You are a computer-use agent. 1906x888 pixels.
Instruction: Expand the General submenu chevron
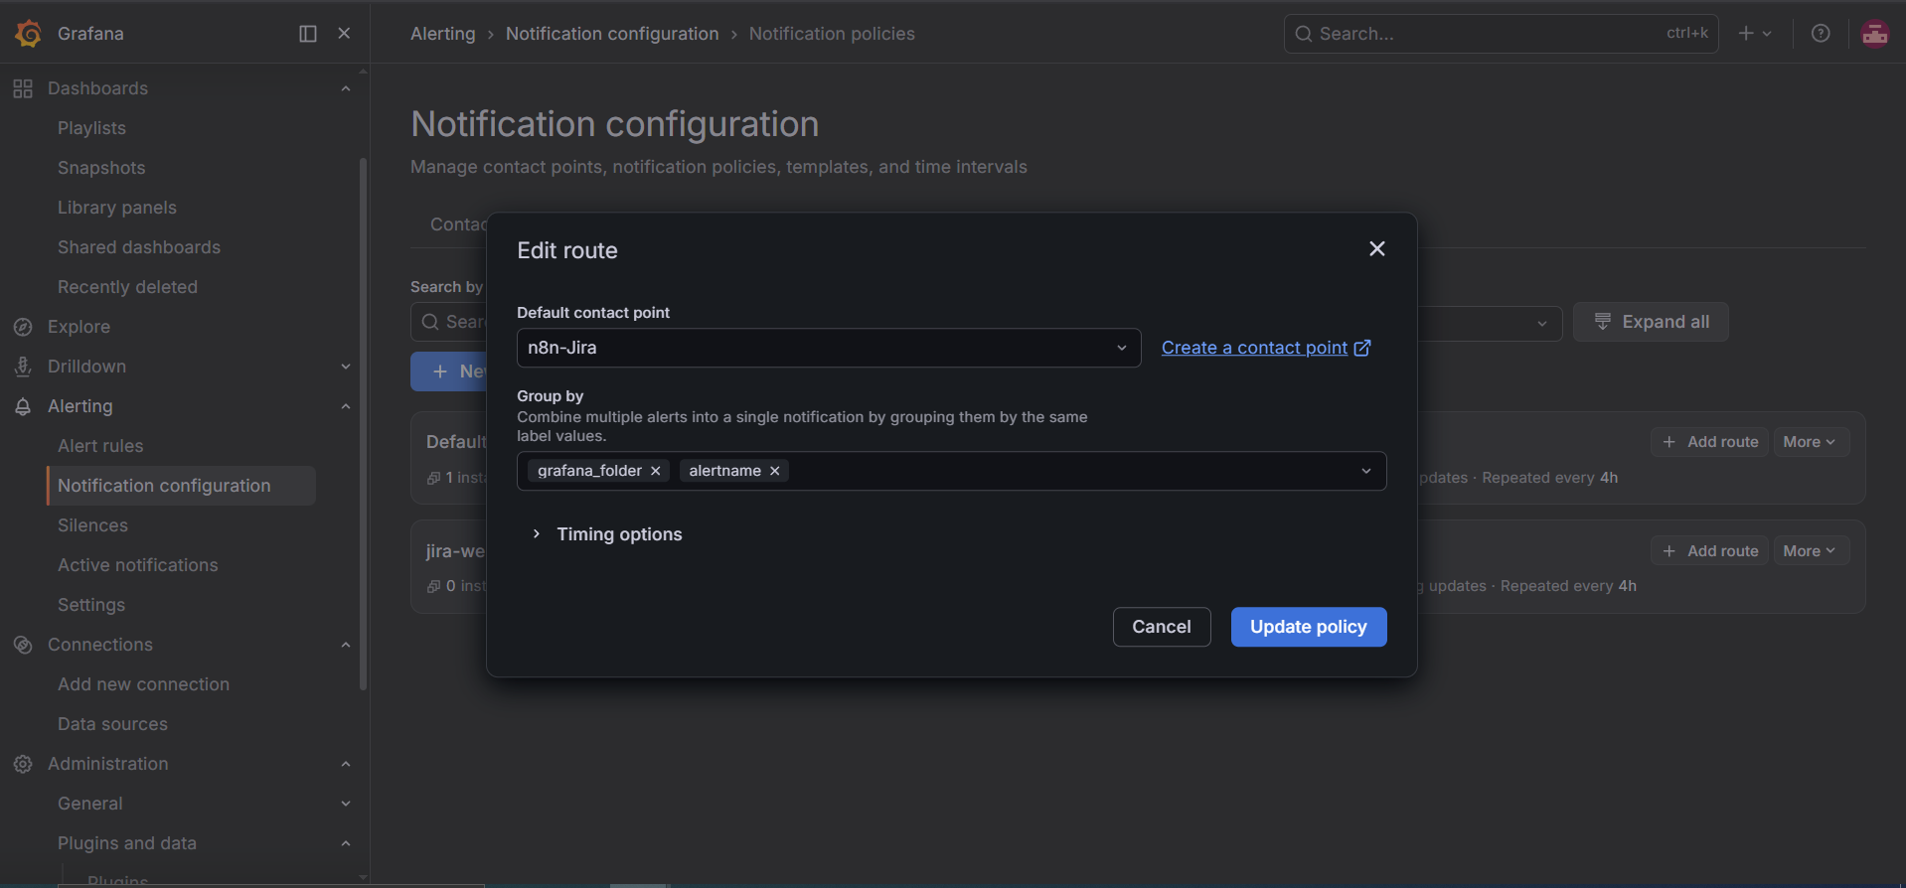(x=346, y=804)
